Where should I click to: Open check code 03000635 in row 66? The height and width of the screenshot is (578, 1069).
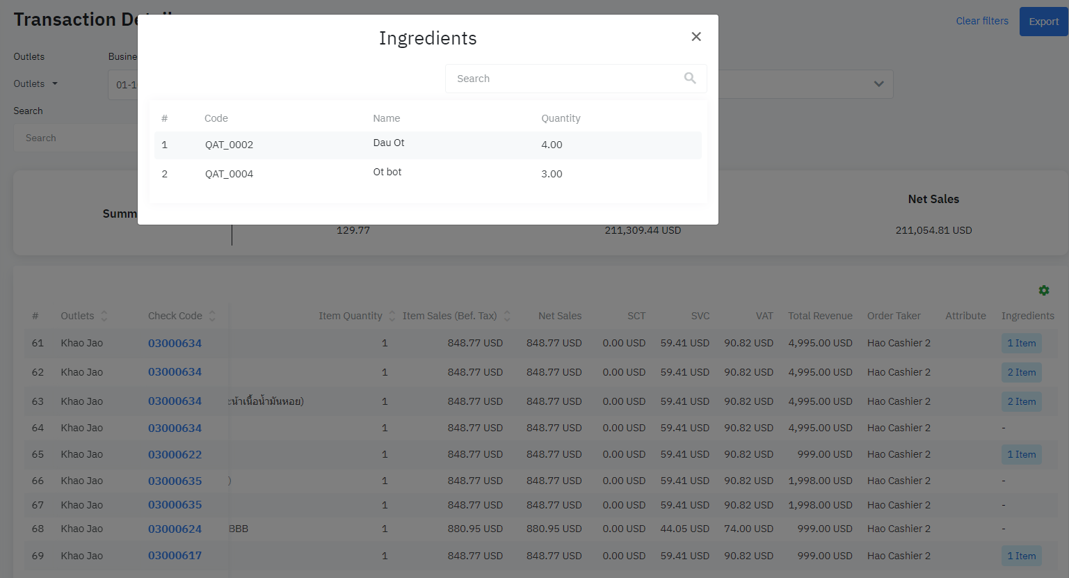click(x=175, y=481)
